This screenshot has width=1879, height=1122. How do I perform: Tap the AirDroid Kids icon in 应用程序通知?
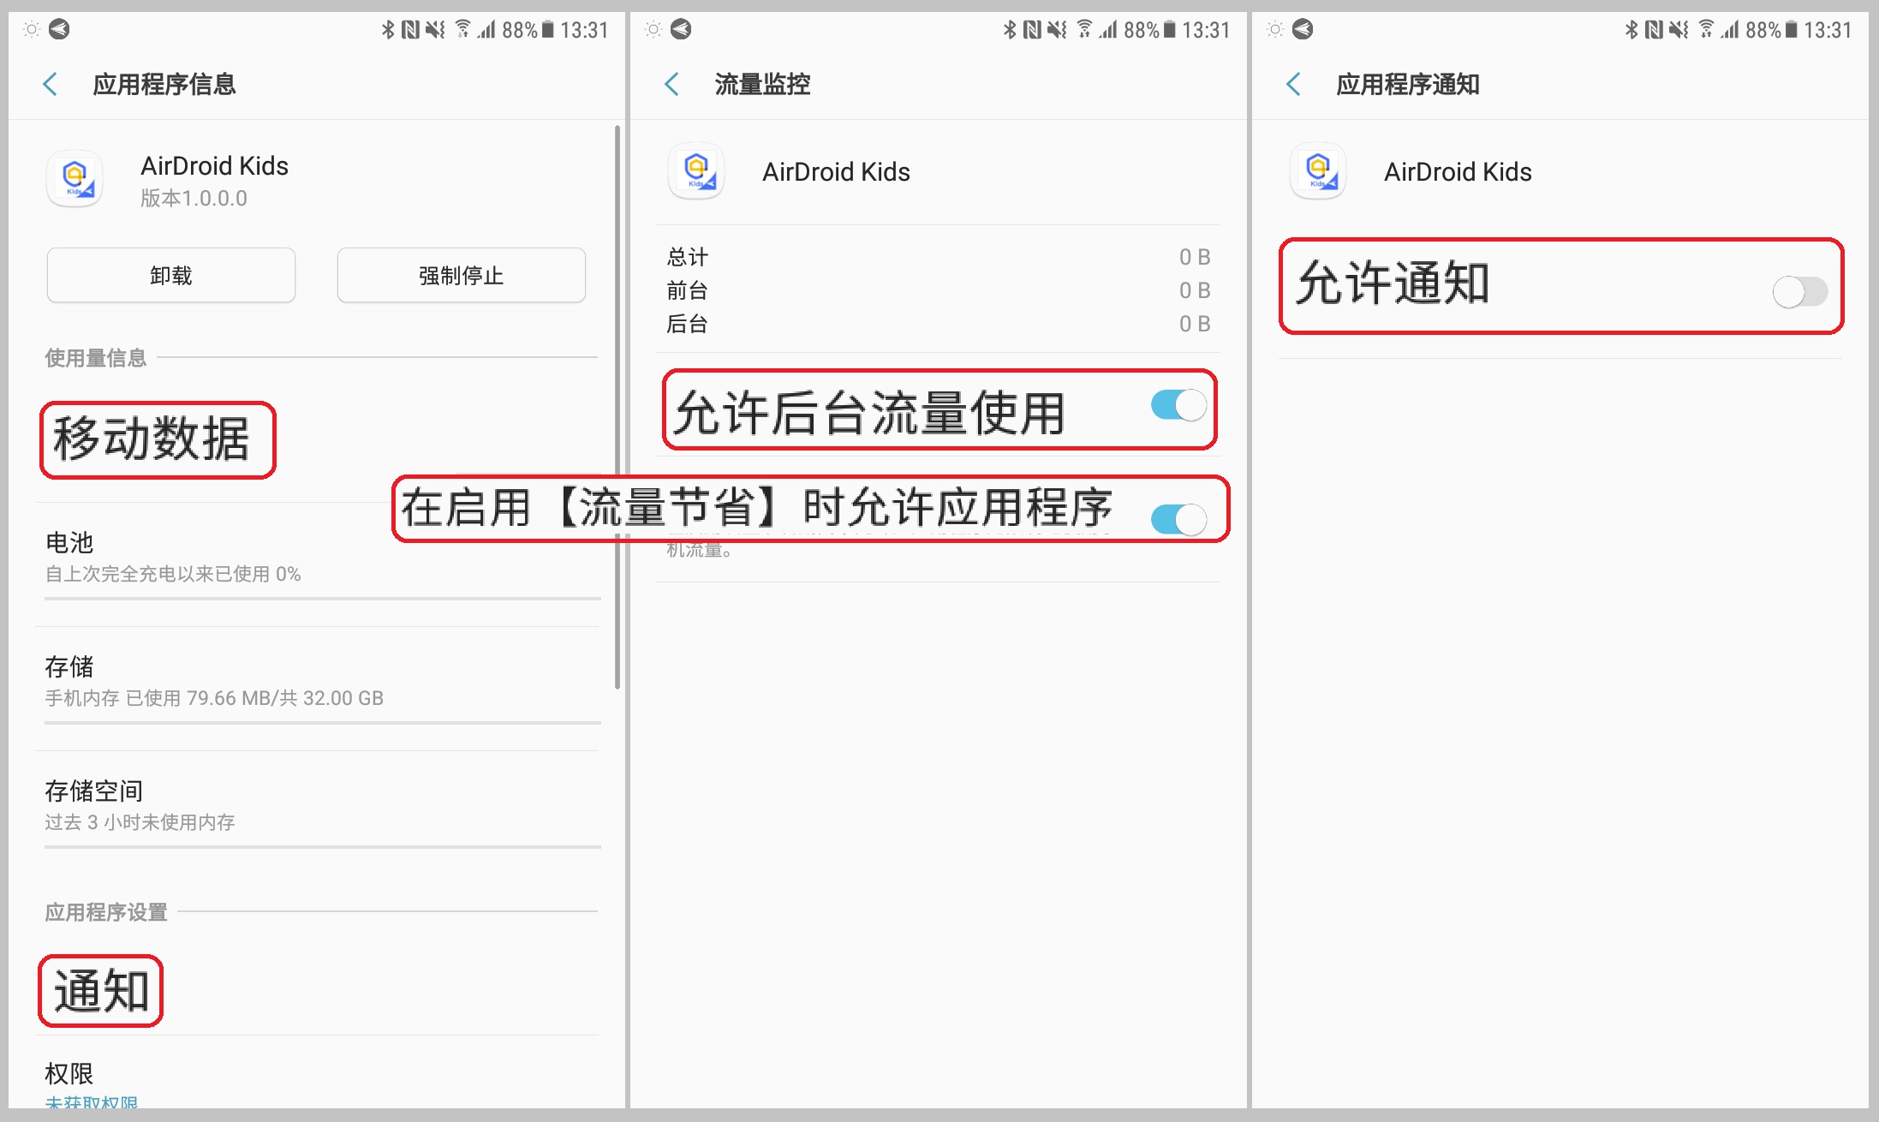click(1318, 170)
